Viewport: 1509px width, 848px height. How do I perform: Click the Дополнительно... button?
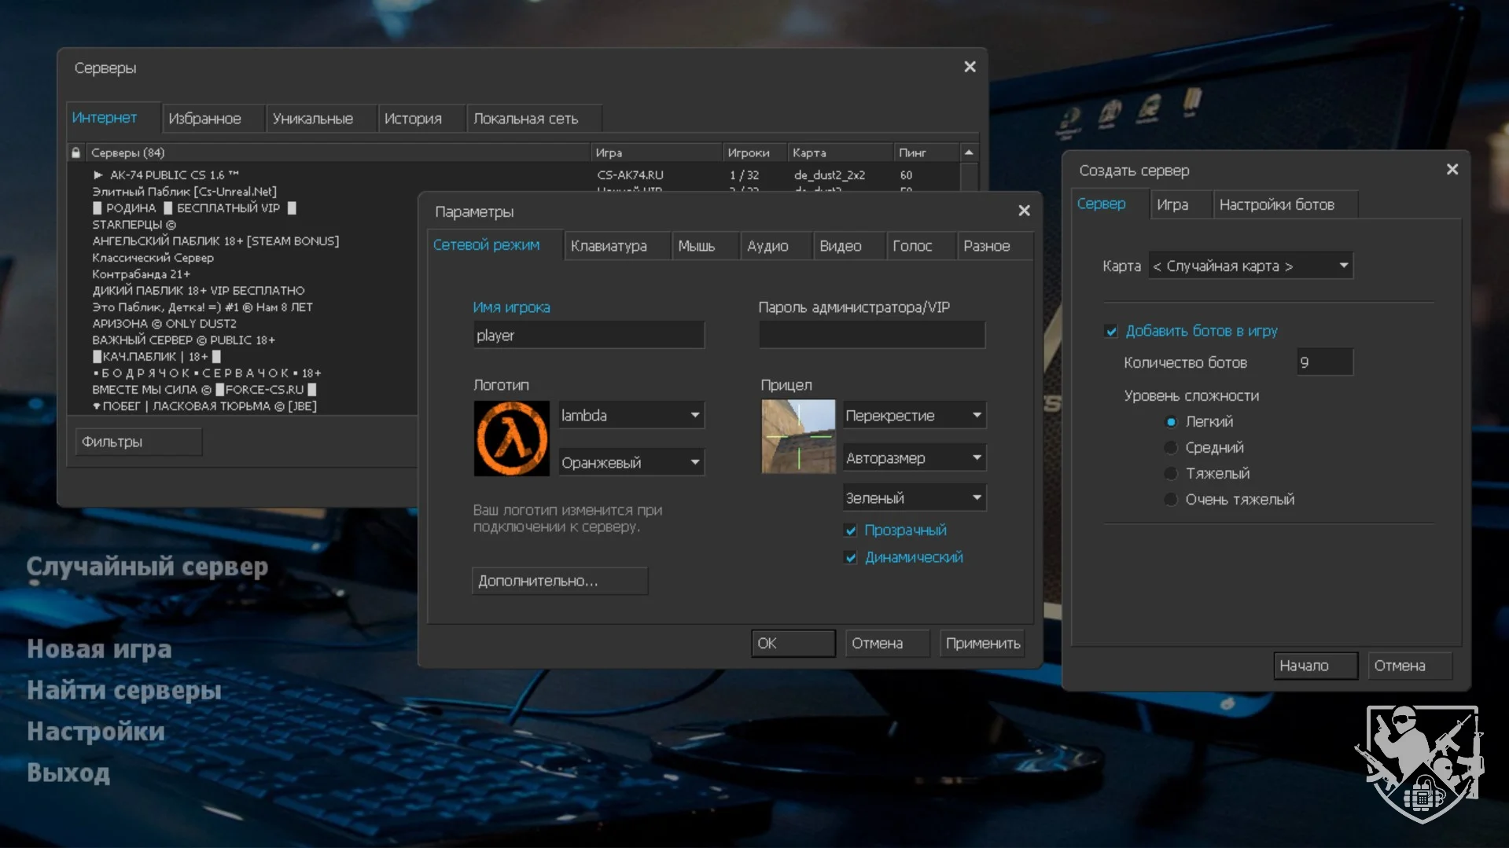[x=559, y=582]
